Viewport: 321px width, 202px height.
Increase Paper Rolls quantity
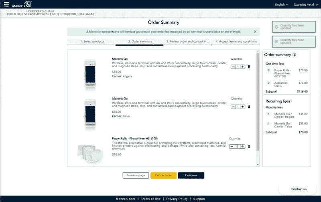[243, 147]
